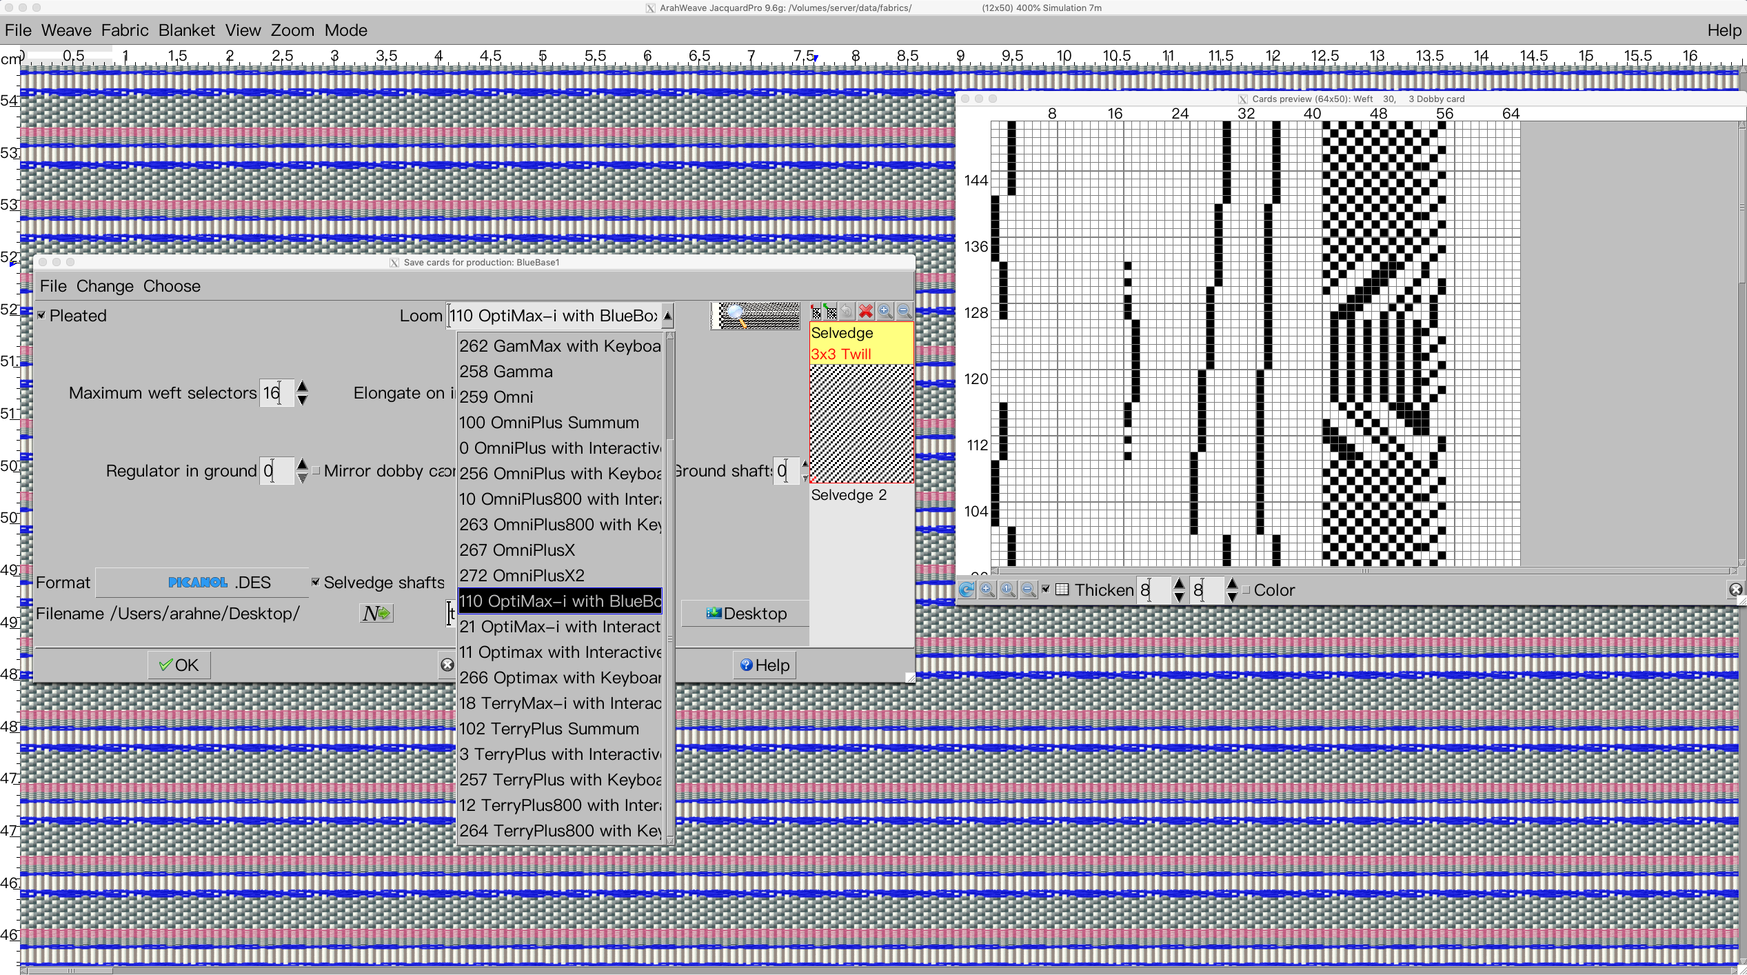Enable the Color checkbox in Cards preview

coord(1246,590)
